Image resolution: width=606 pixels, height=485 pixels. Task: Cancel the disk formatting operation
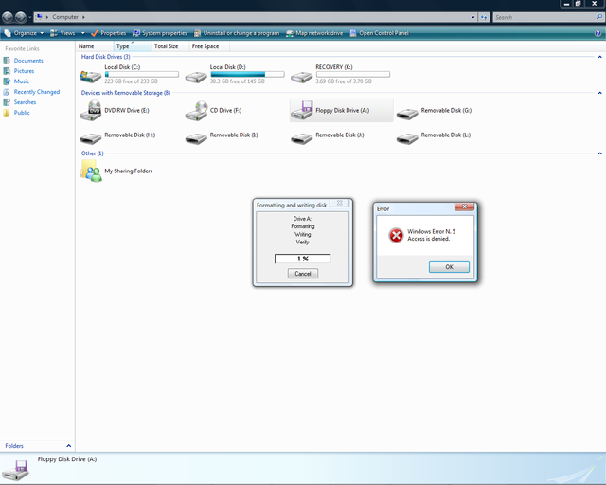[x=303, y=273]
